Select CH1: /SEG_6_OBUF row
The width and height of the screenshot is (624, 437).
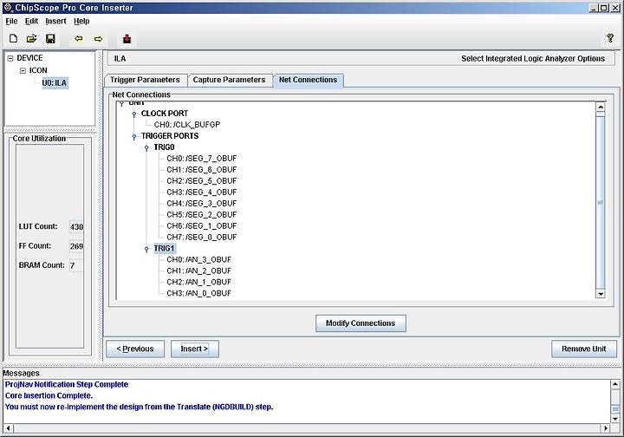[202, 170]
